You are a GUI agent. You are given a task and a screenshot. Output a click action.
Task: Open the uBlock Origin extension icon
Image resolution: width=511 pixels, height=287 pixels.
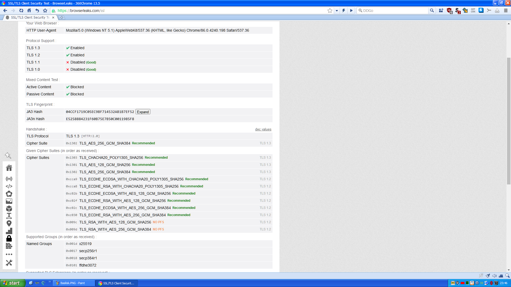click(x=449, y=11)
